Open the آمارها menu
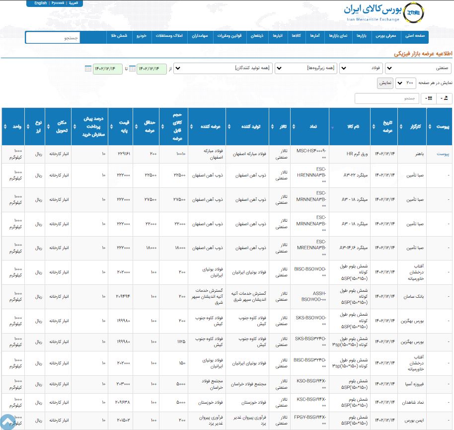 pyautogui.click(x=315, y=36)
